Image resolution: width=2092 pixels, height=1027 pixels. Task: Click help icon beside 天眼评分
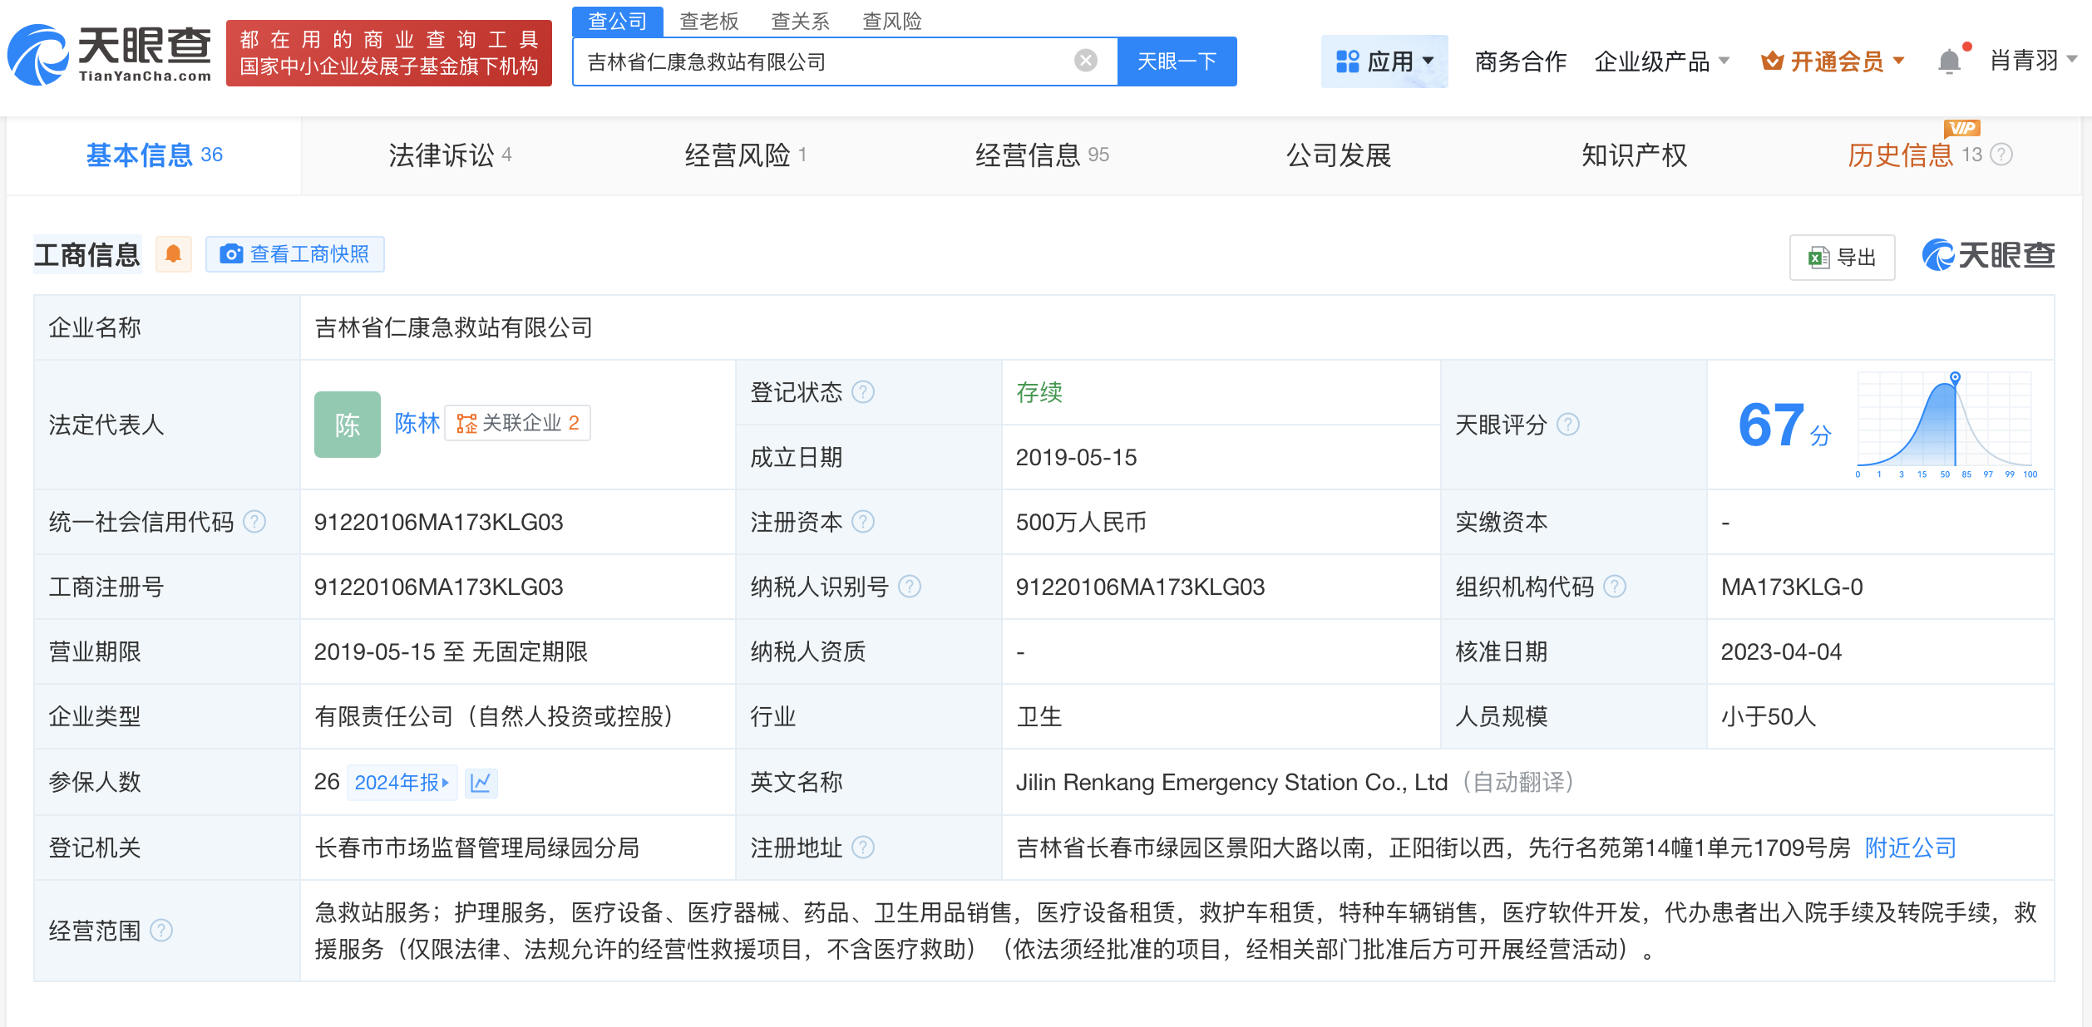1567,425
